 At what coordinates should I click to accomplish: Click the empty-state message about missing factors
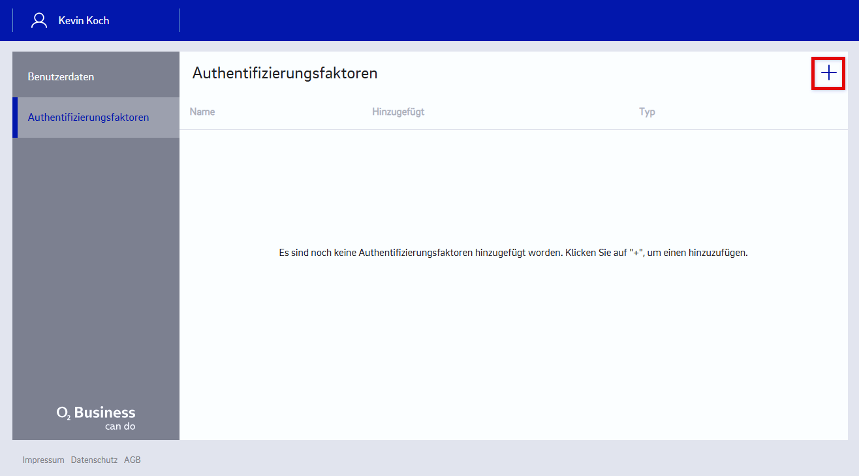point(512,253)
